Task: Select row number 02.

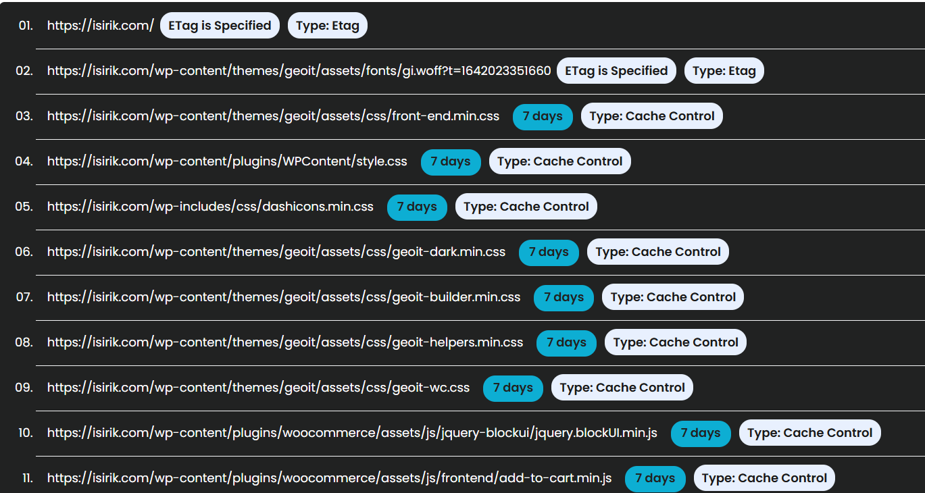Action: coord(24,71)
